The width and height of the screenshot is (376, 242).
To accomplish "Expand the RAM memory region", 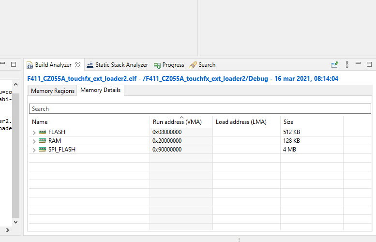I will [x=34, y=141].
